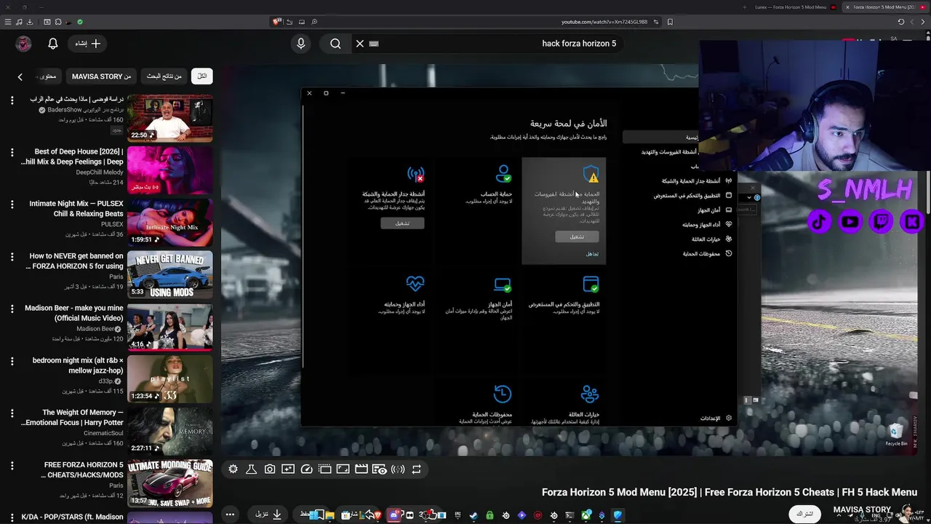Open options menu for bedroom night mix video
The width and height of the screenshot is (931, 524).
[x=12, y=362]
